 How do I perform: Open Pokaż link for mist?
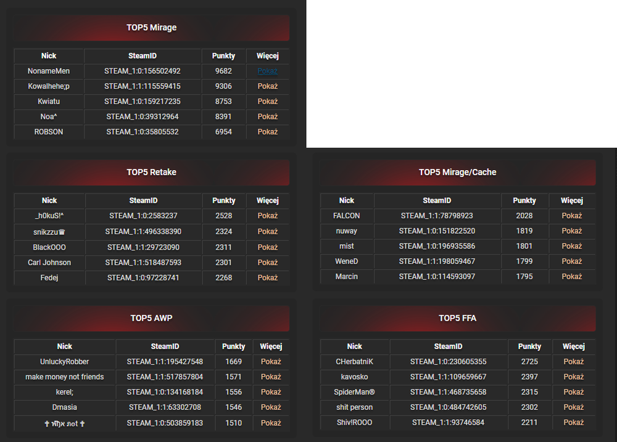[572, 246]
